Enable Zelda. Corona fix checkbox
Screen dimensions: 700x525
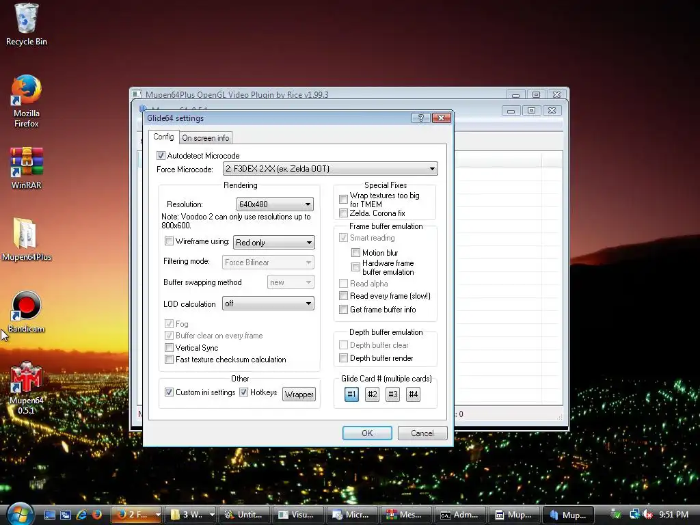point(343,213)
